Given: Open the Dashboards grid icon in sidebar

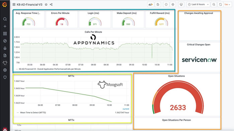Looking at the screenshot, I should (5, 34).
